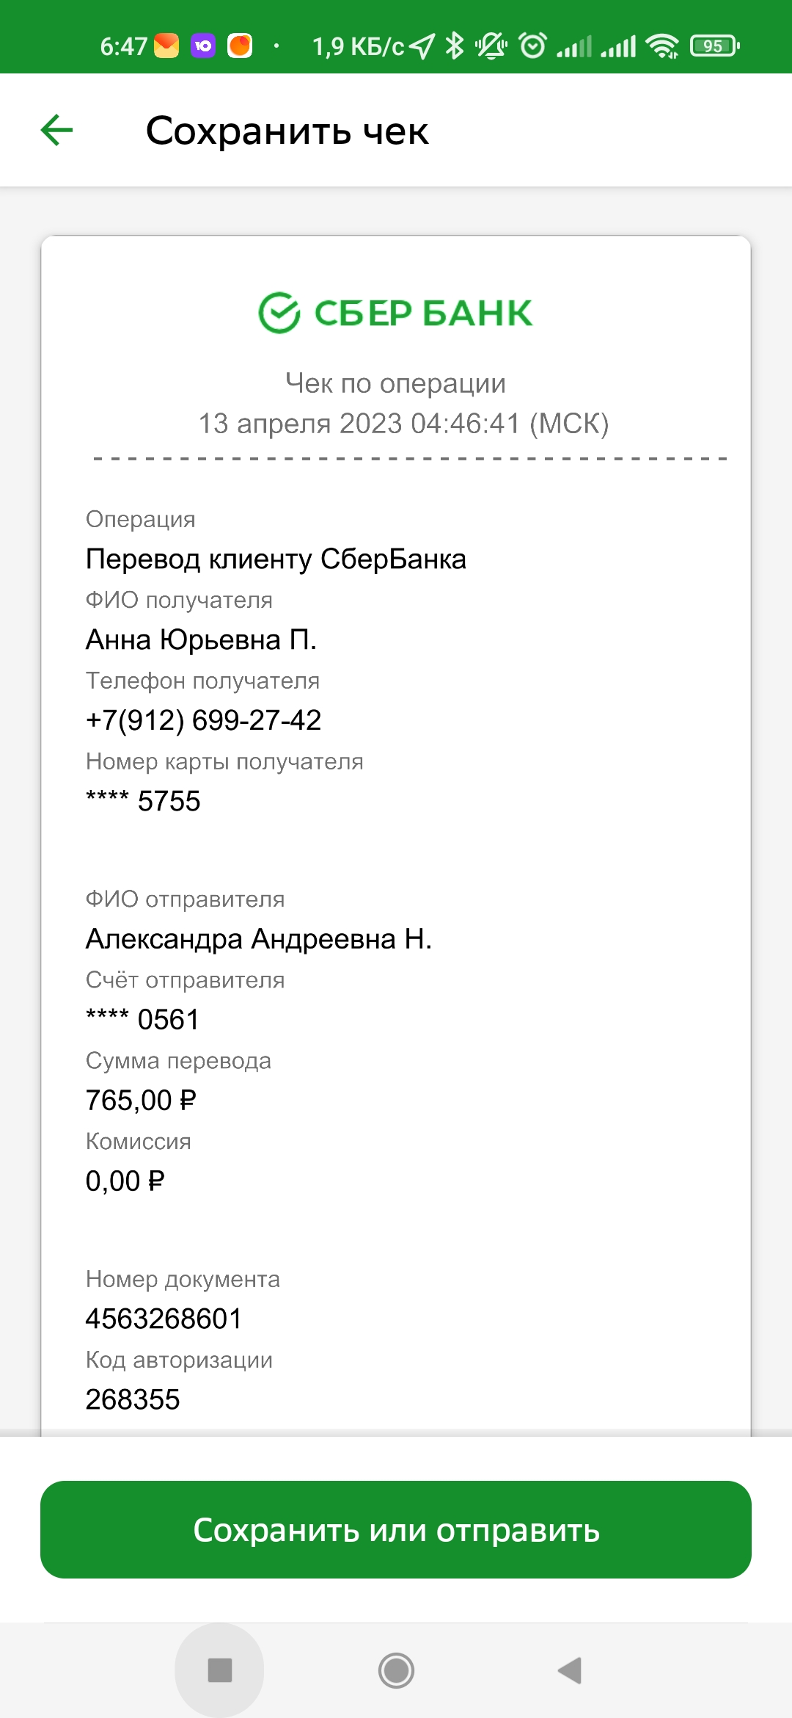Tap the Bluetooth status icon

point(455,46)
